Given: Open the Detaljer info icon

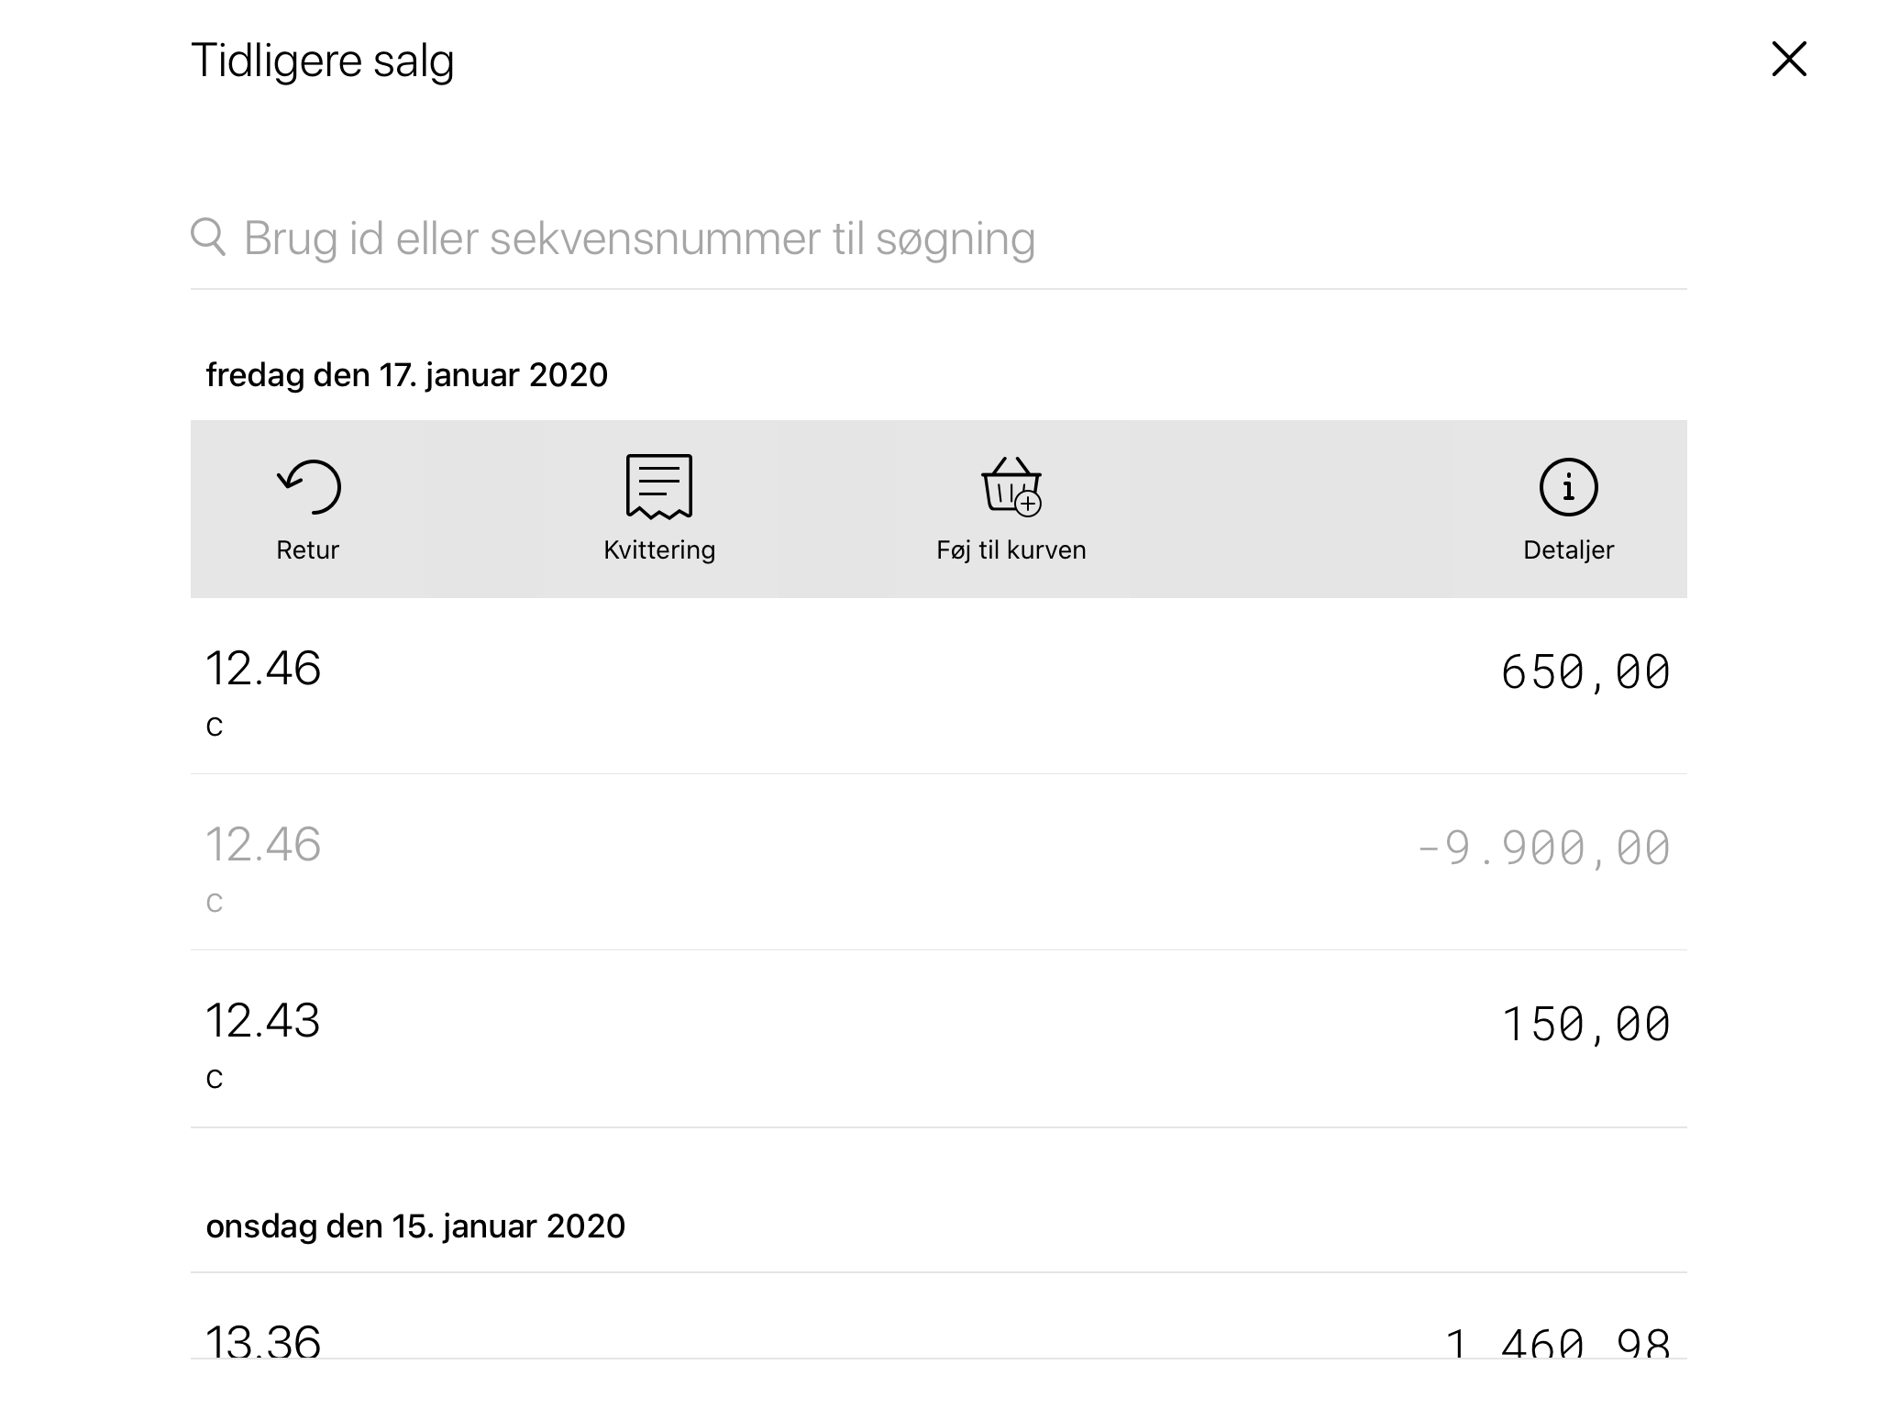Looking at the screenshot, I should coord(1568,487).
